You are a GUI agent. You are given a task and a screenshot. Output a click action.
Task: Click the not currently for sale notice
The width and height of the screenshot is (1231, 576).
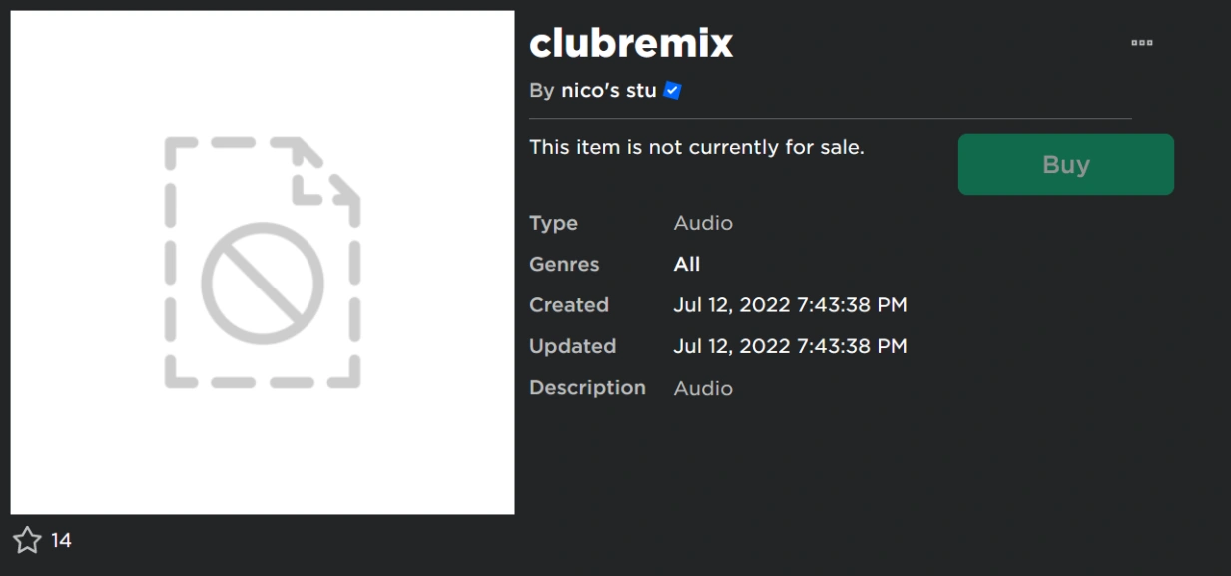tap(696, 147)
